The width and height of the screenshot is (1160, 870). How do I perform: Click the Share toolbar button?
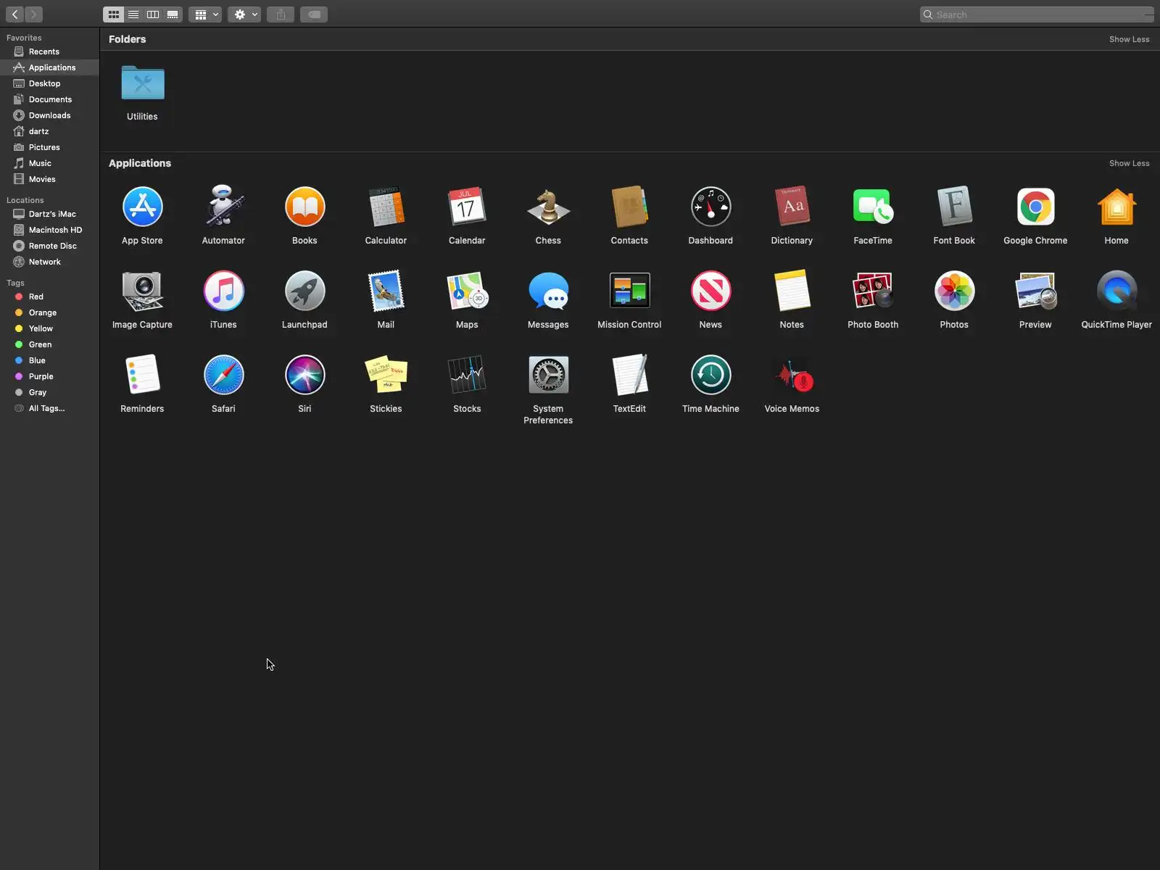pyautogui.click(x=281, y=14)
